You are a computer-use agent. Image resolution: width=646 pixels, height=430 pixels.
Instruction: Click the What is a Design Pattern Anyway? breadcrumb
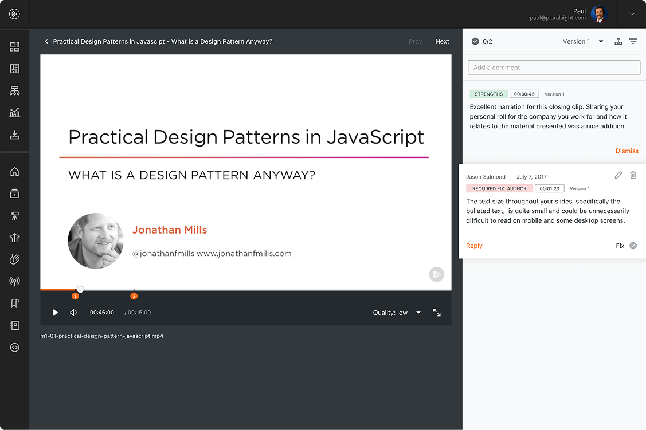pos(222,41)
